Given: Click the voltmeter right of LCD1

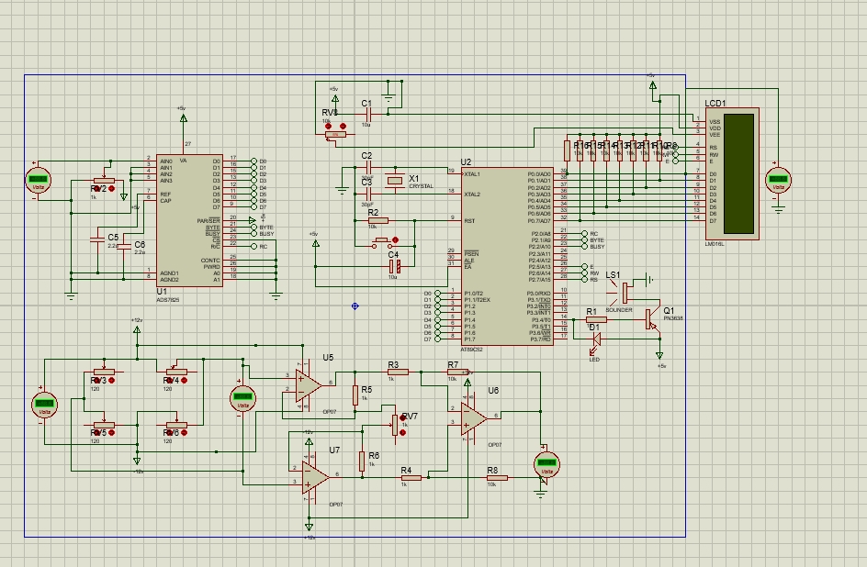Looking at the screenshot, I should click(x=778, y=180).
